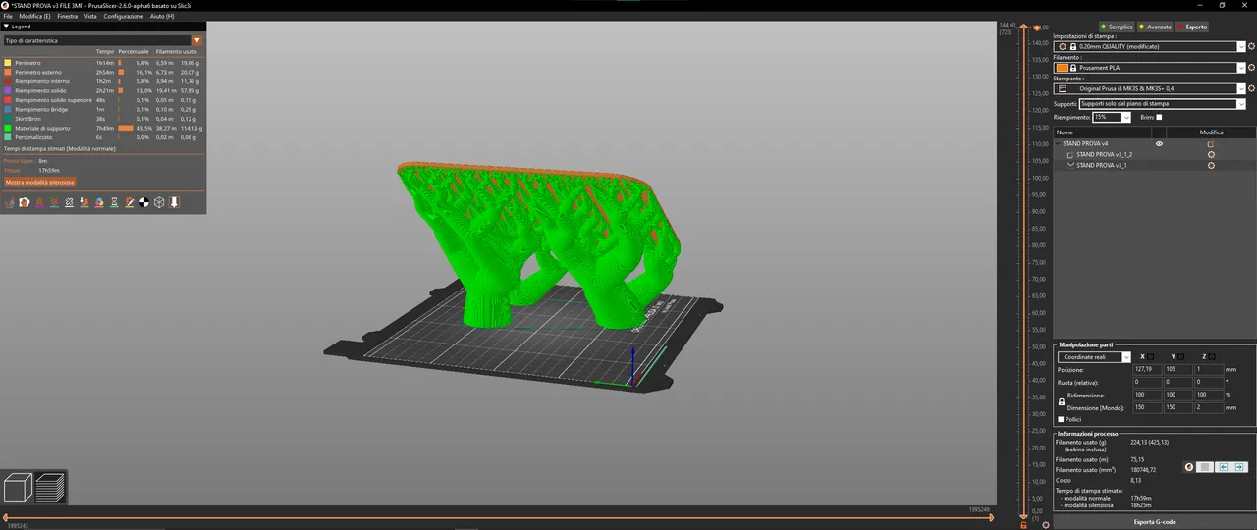1257x530 pixels.
Task: Open printer preset dropdown
Action: click(x=1241, y=88)
